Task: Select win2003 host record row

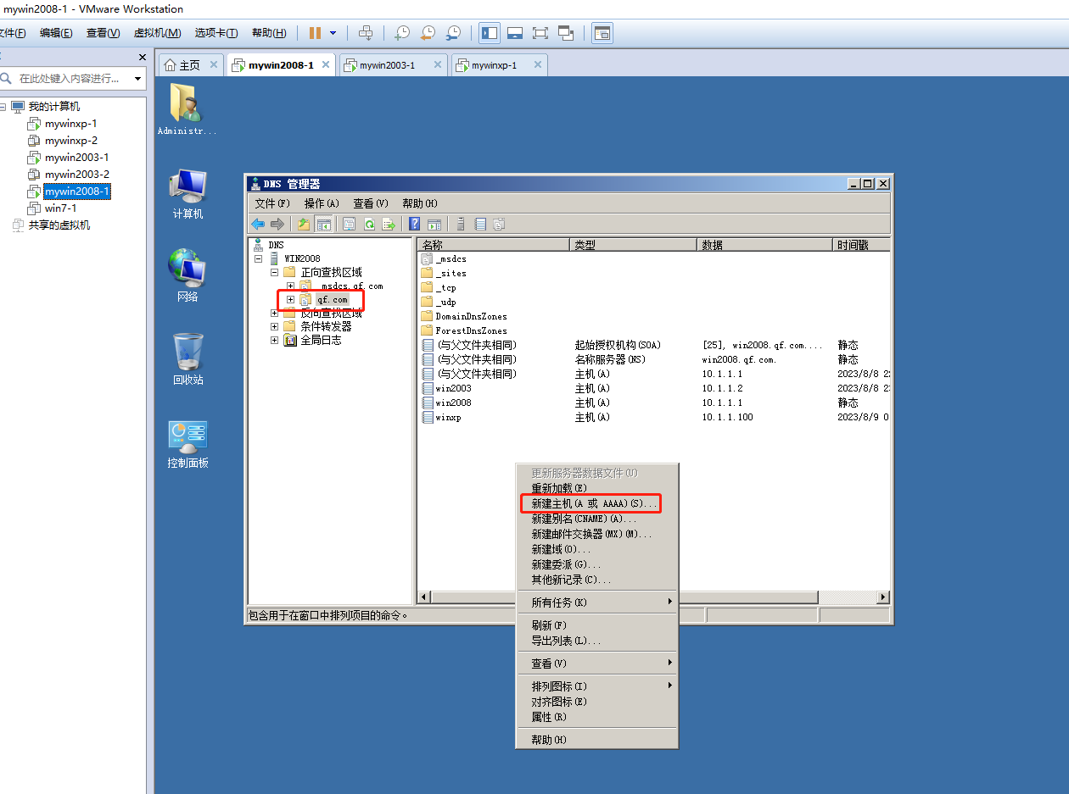Action: tap(653, 388)
